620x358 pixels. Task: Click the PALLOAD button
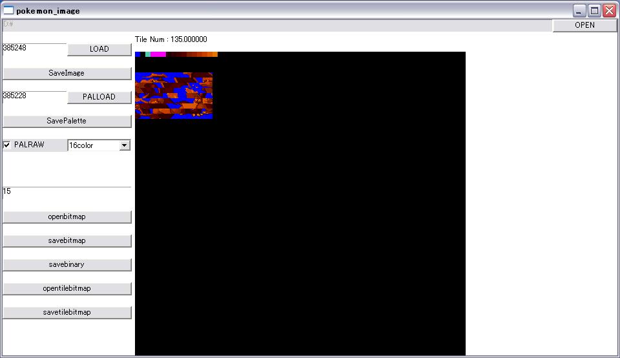[x=99, y=97]
